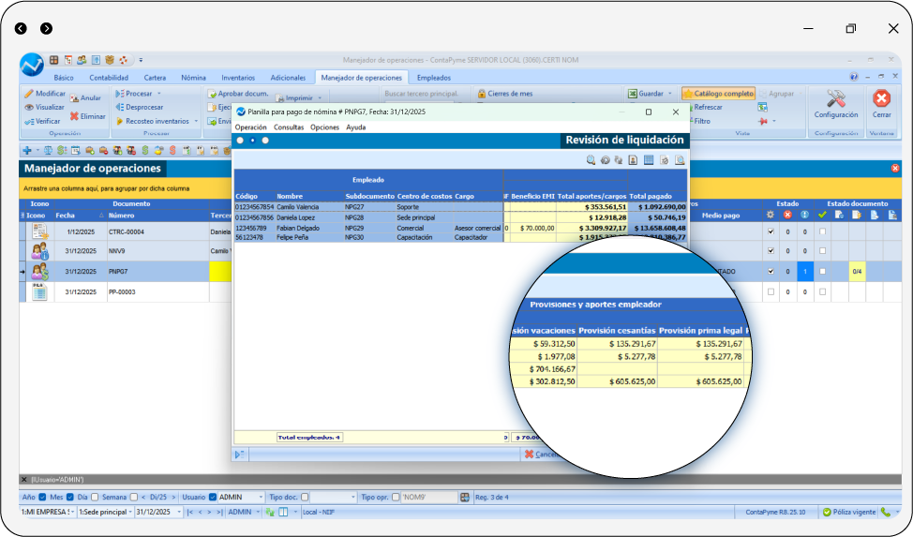Toggle the Mes checkbox in filter bar
Image resolution: width=913 pixels, height=537 pixels.
[x=70, y=498]
